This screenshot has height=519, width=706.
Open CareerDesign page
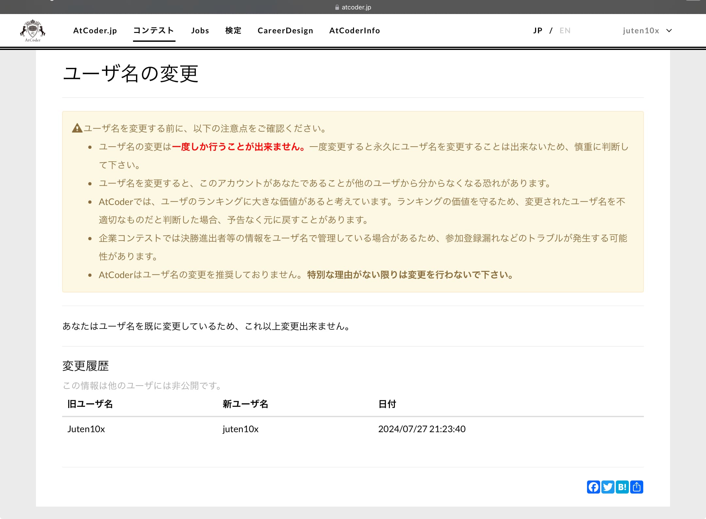(285, 30)
